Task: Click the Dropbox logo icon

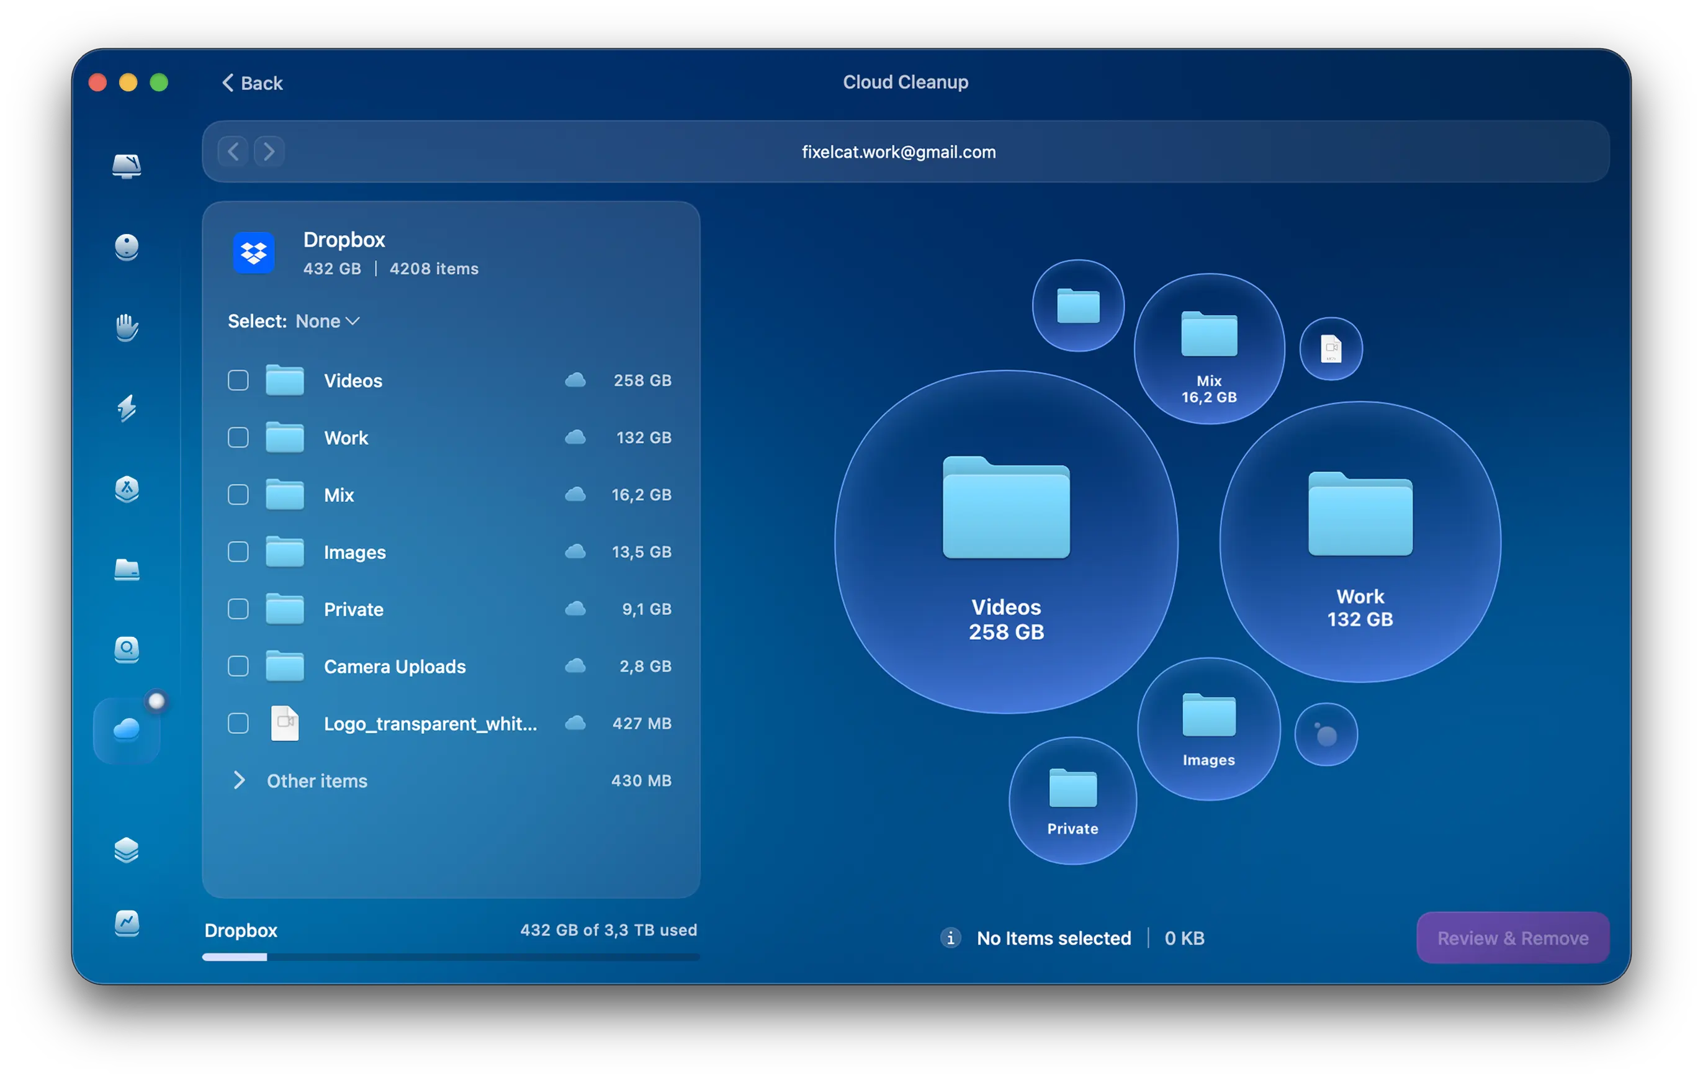Action: click(x=254, y=253)
